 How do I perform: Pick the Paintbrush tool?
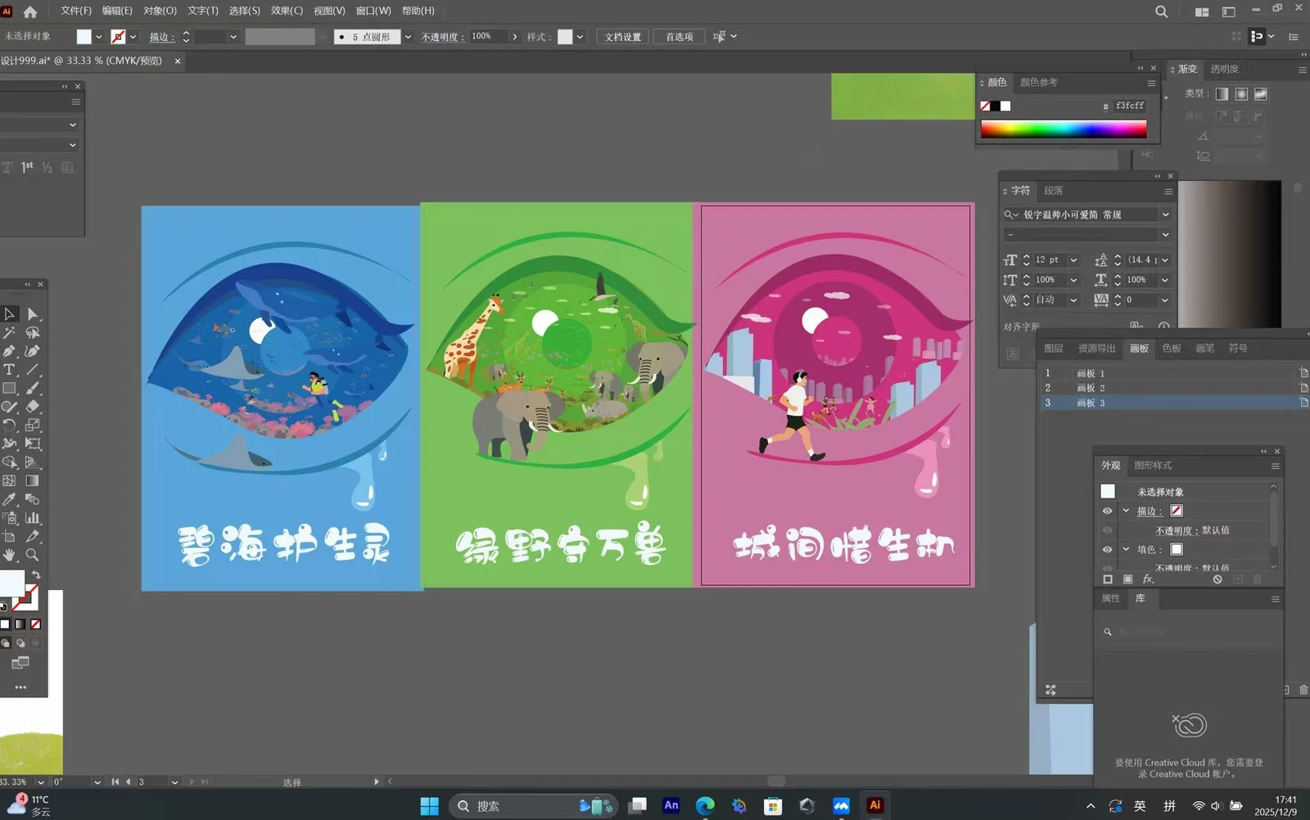pos(32,389)
